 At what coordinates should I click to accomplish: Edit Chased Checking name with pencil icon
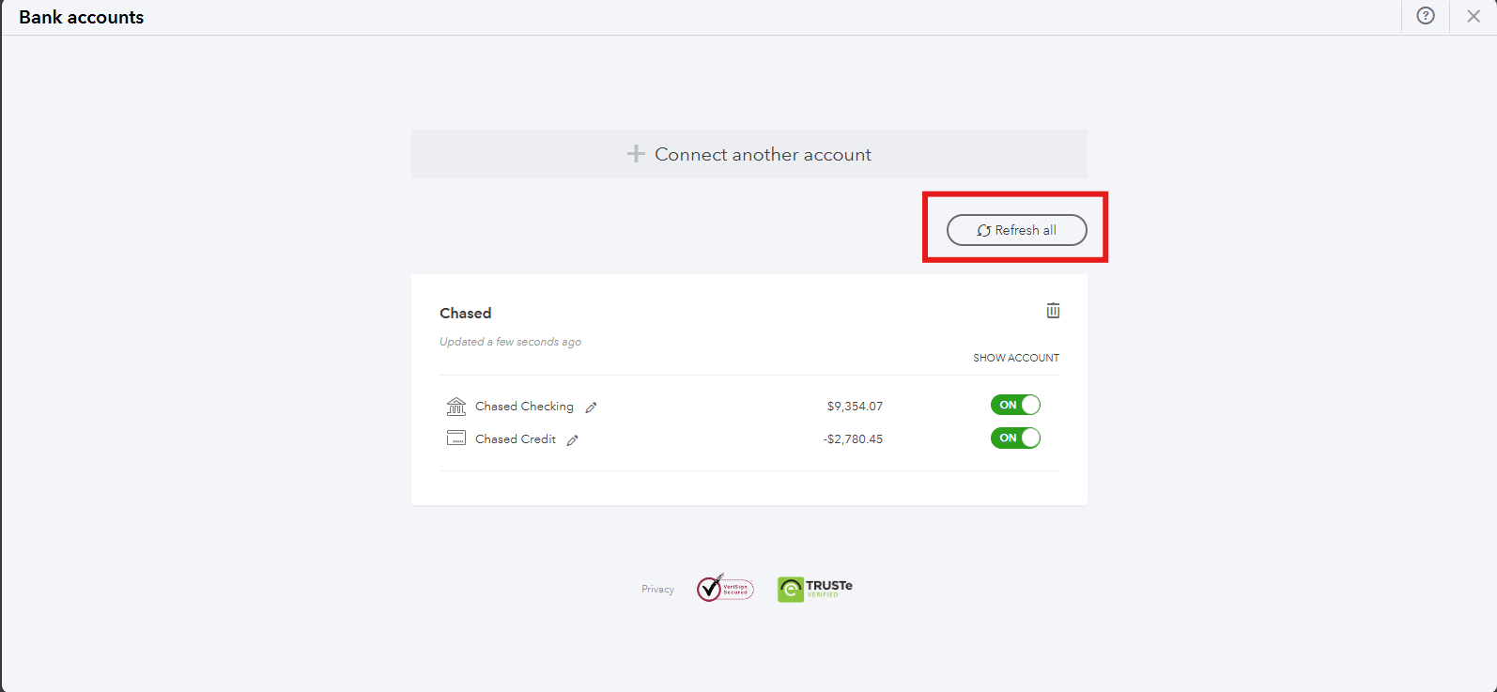tap(591, 408)
